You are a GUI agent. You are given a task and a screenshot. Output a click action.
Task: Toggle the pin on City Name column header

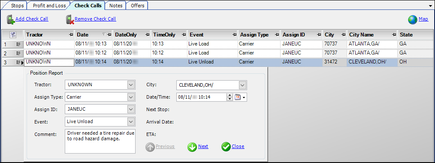coord(394,35)
